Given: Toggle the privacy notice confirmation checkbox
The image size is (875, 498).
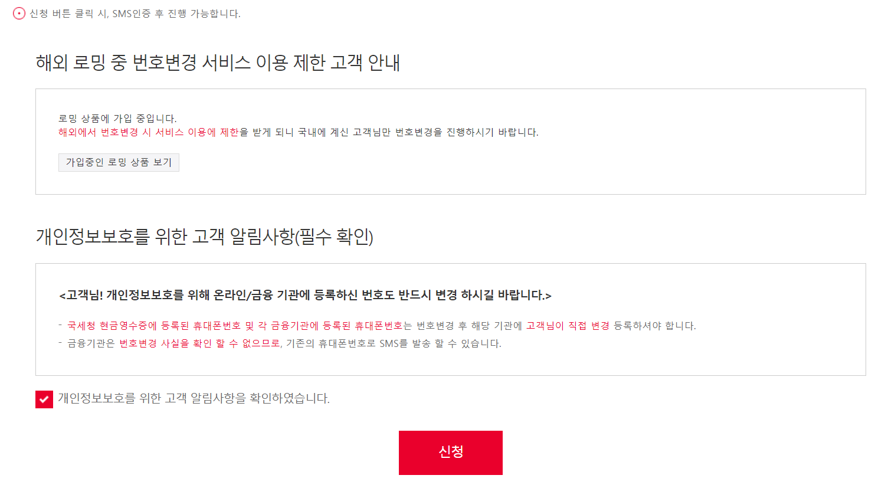Looking at the screenshot, I should point(44,399).
